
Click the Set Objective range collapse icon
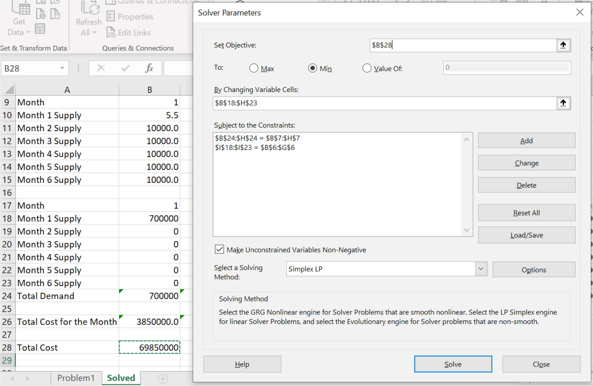pyautogui.click(x=563, y=45)
